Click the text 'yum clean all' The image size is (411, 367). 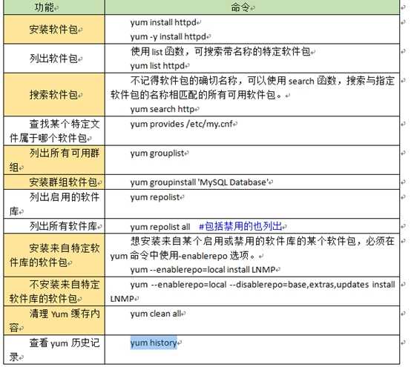coord(156,314)
